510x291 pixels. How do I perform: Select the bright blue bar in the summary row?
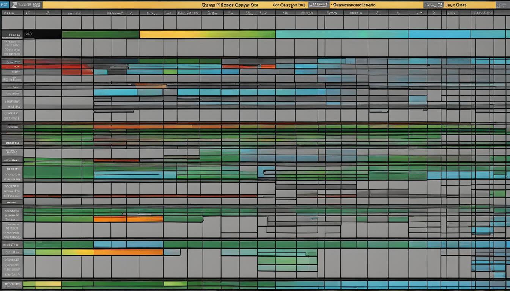(439, 34)
